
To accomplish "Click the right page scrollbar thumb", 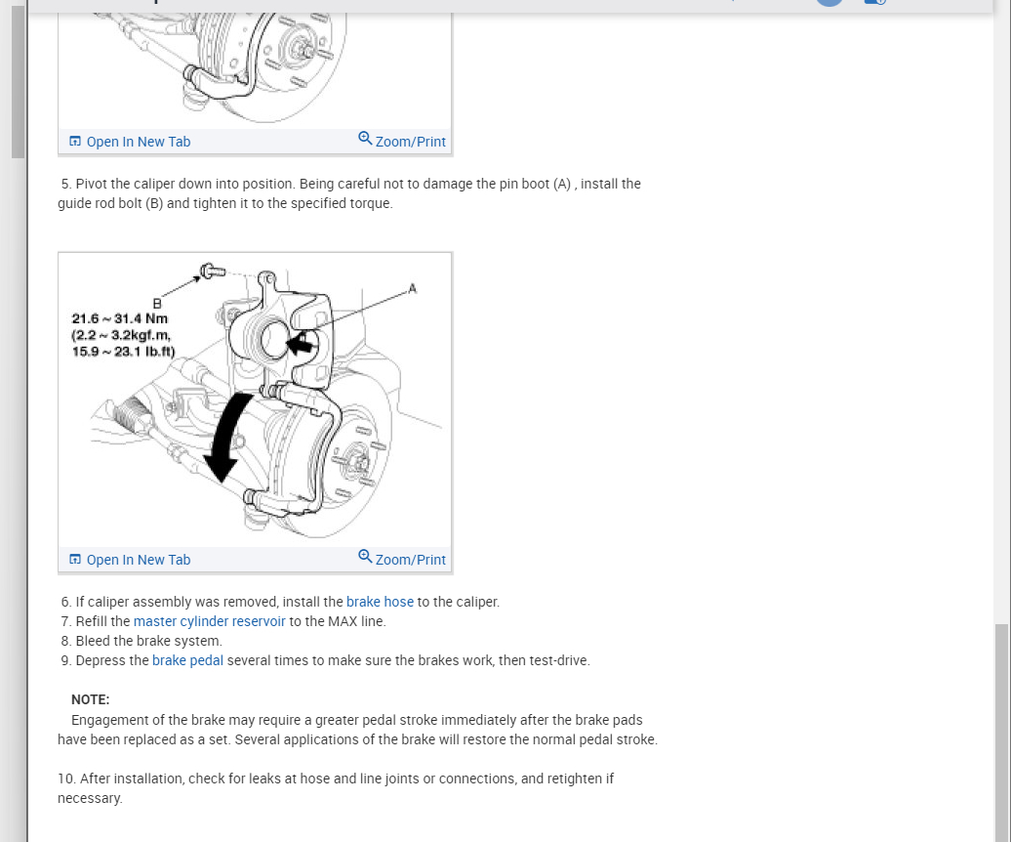I will click(x=1001, y=733).
